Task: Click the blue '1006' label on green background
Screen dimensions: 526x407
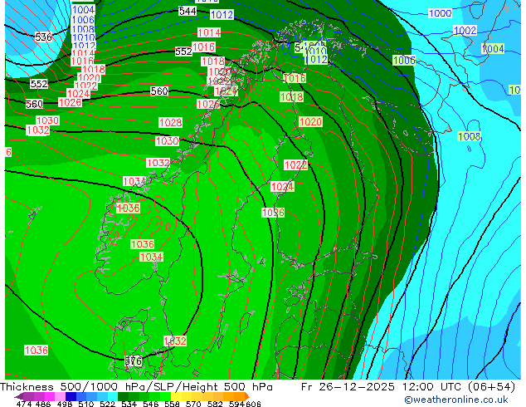Action: tap(404, 61)
